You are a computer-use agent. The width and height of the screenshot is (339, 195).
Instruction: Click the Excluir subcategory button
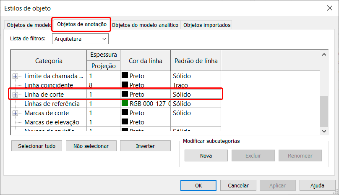coord(253,155)
